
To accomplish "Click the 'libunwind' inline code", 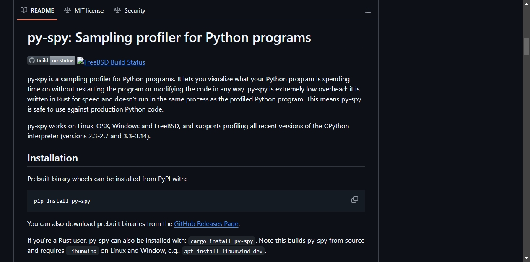I will (x=82, y=251).
